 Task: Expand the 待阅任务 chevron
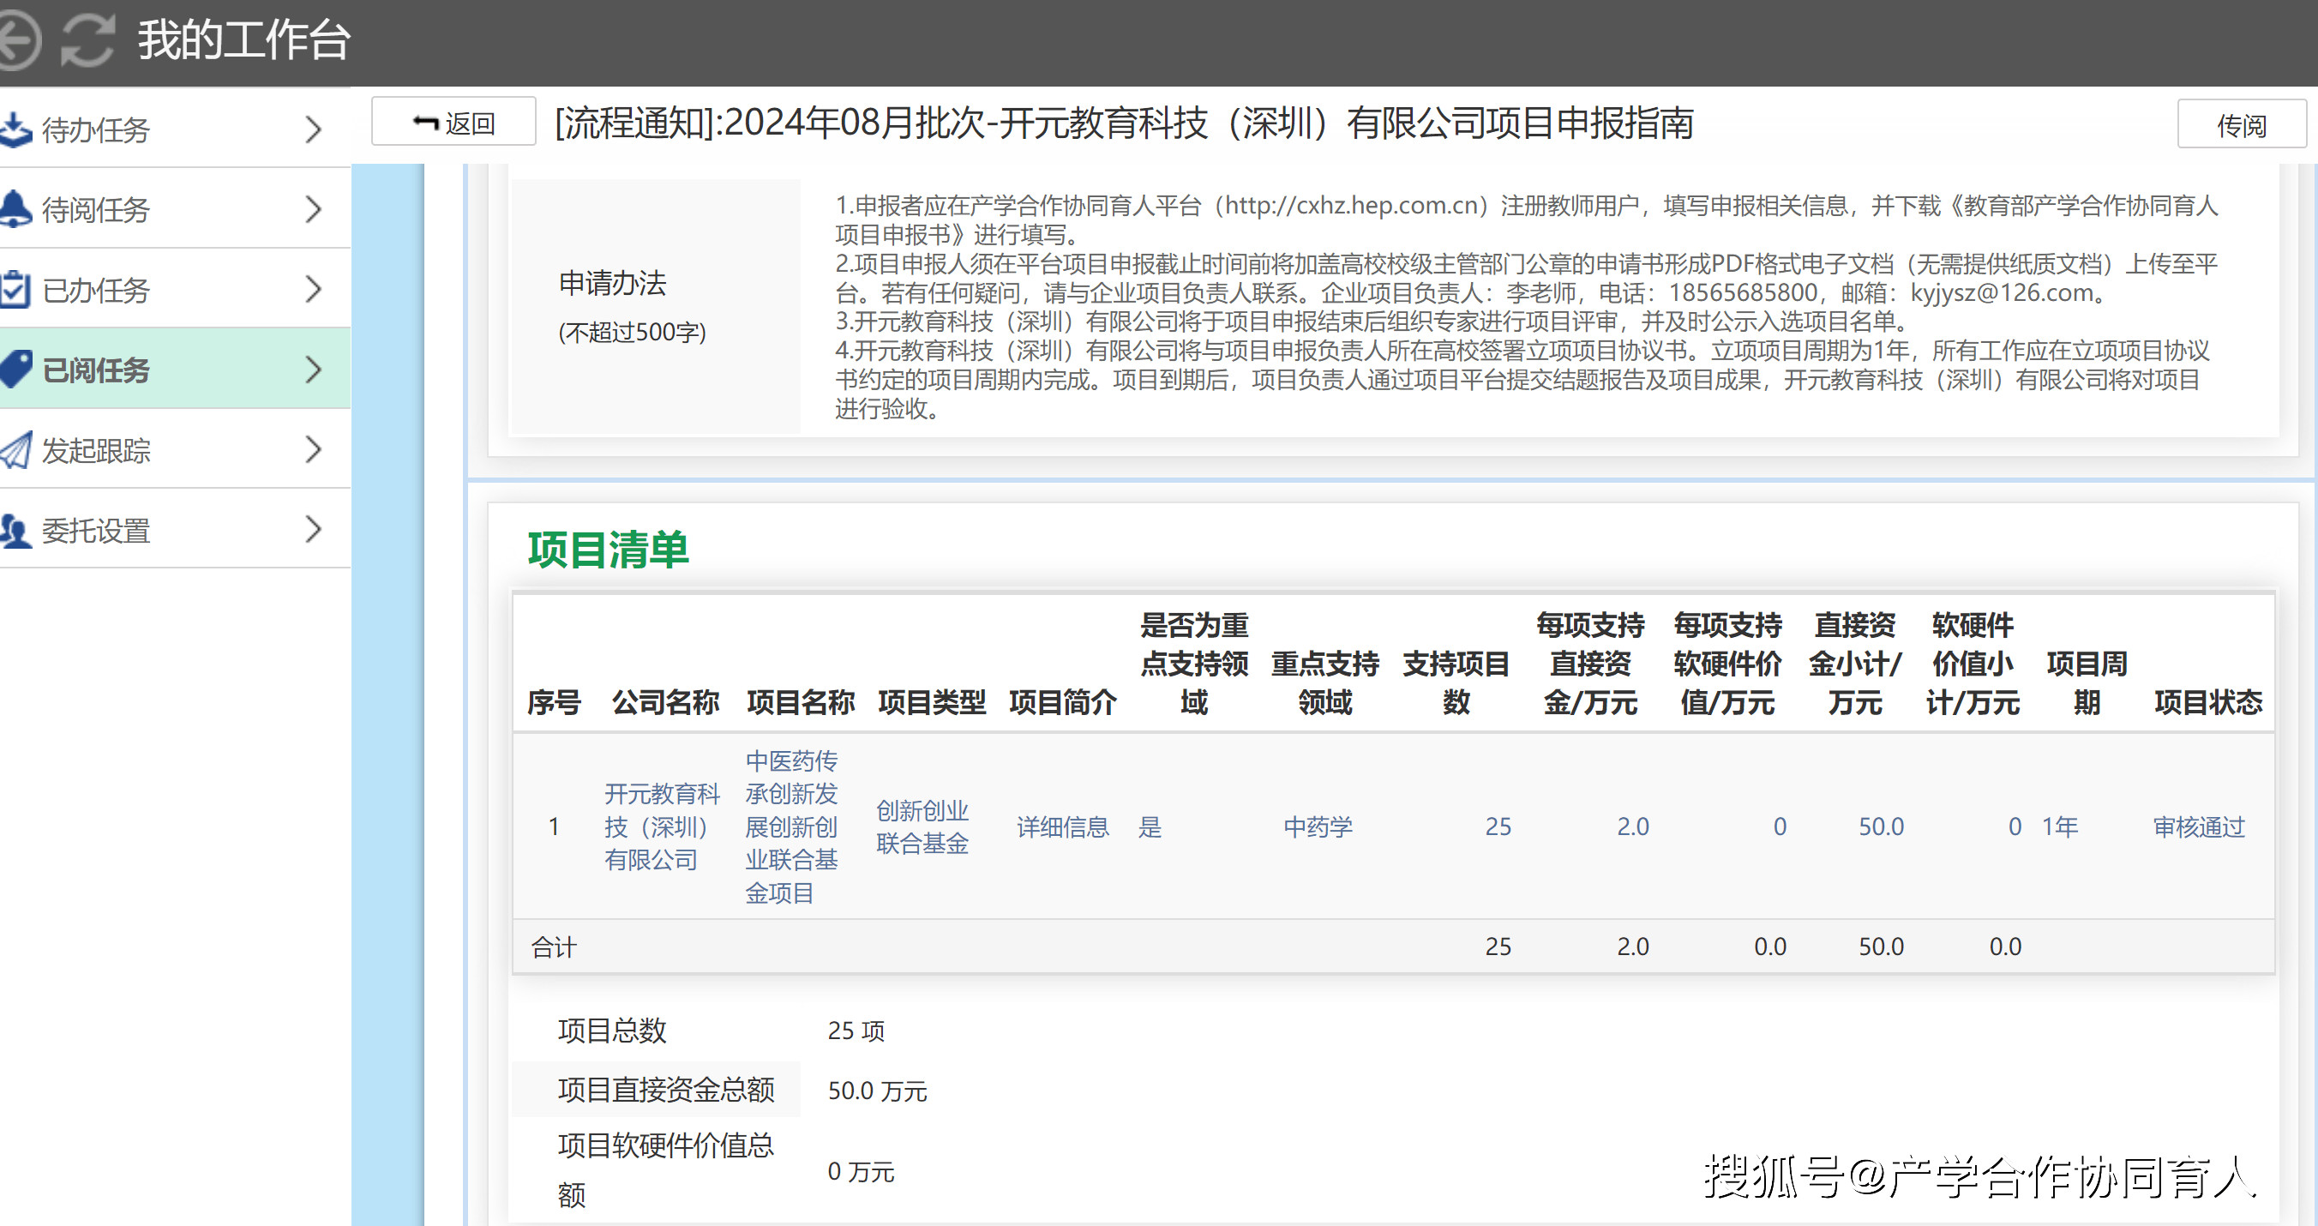(312, 209)
